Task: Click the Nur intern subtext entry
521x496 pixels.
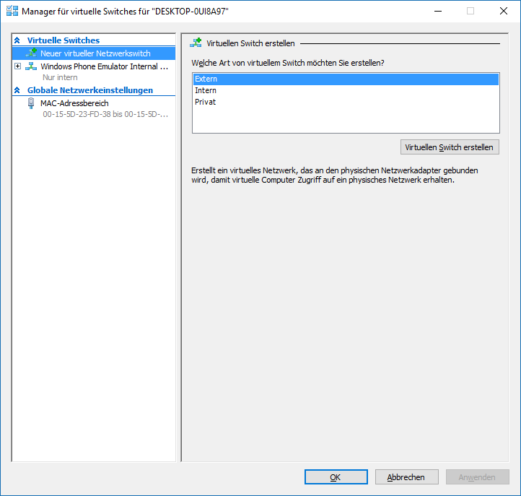Action: (60, 77)
